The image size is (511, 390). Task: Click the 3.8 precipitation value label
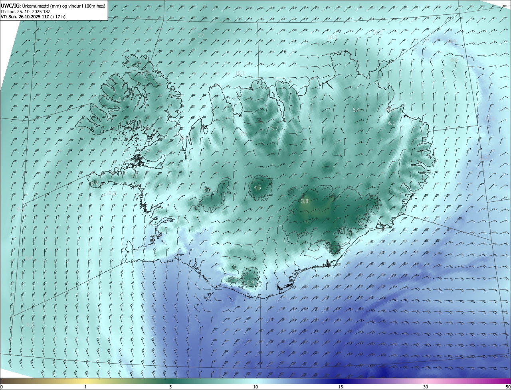point(305,201)
